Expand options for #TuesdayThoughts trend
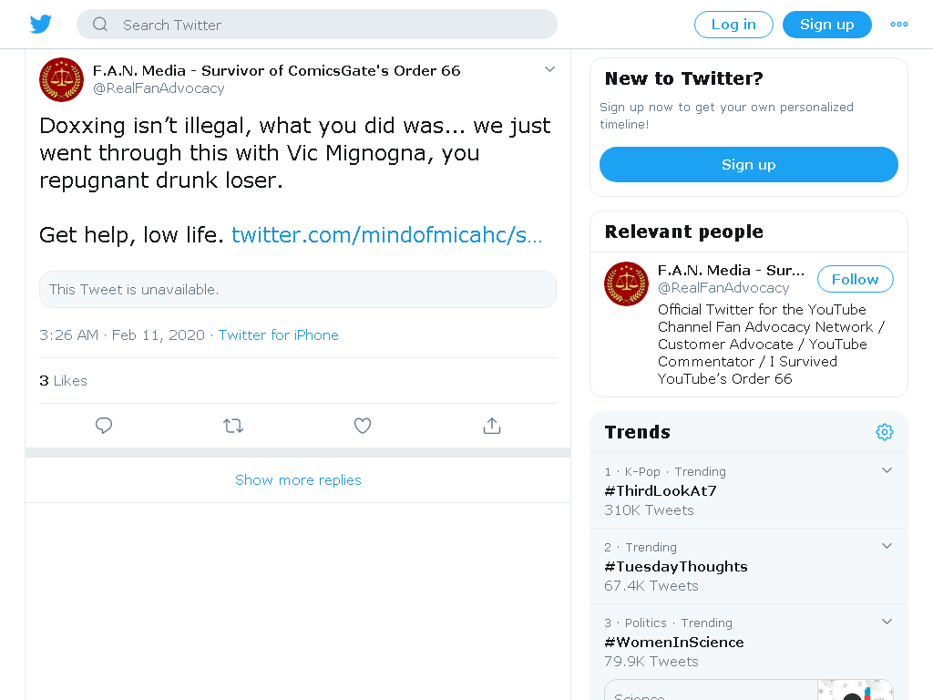This screenshot has width=933, height=700. click(x=887, y=546)
